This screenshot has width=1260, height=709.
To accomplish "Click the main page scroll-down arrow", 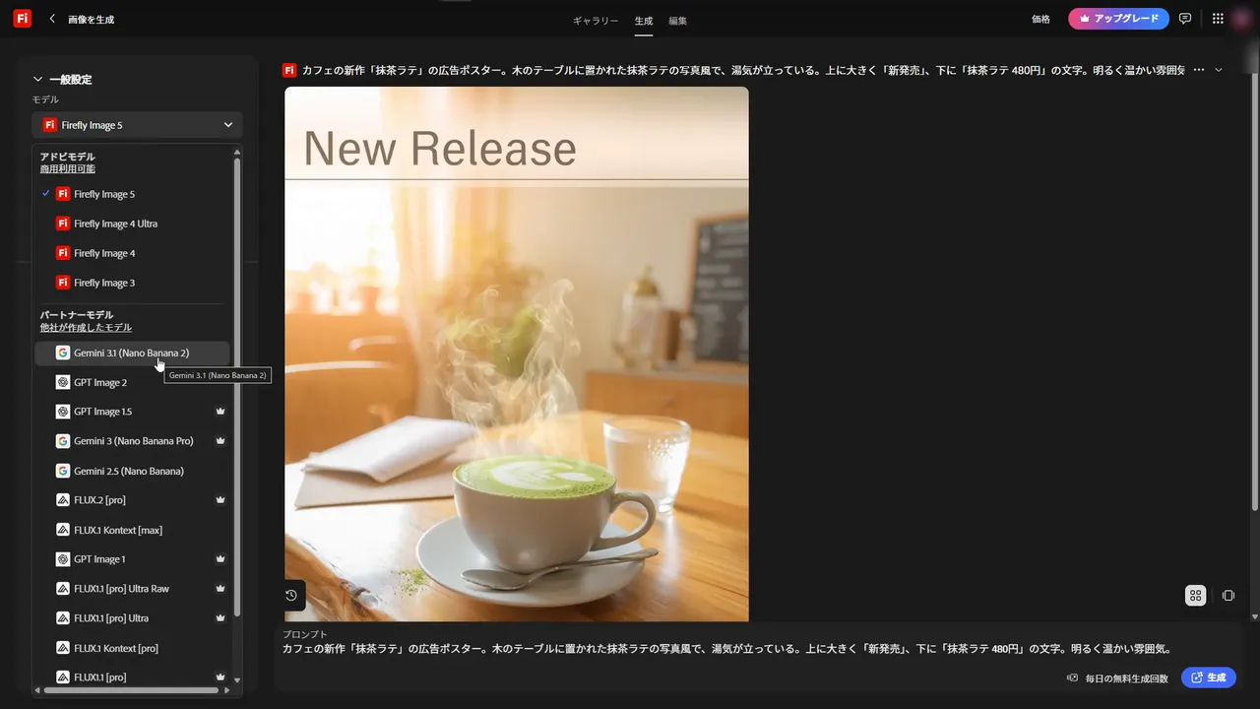I will 1254,616.
